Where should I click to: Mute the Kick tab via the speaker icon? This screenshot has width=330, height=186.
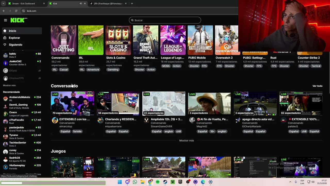click(x=81, y=4)
